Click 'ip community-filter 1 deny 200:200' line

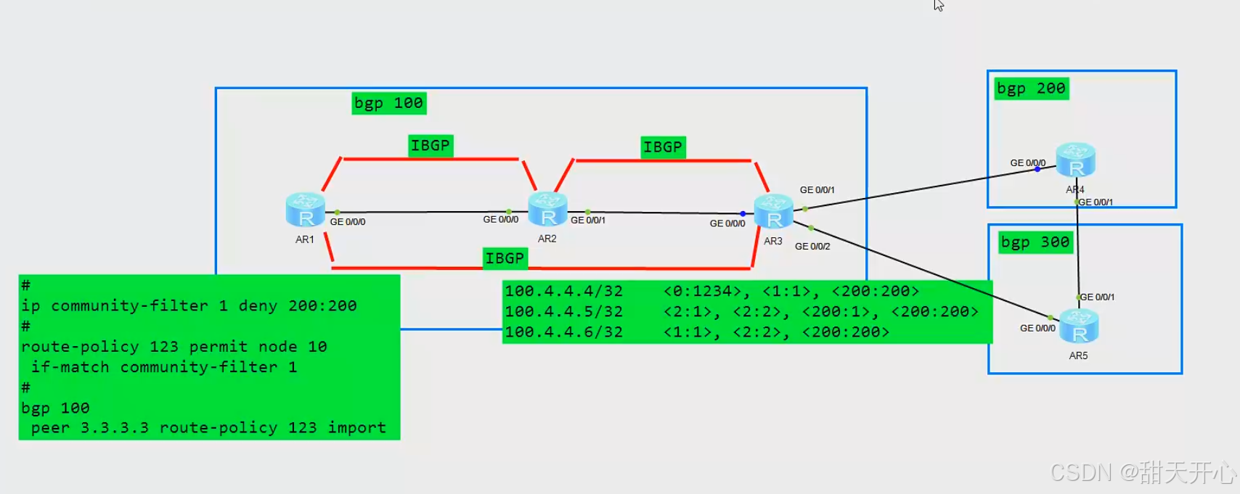pos(189,306)
